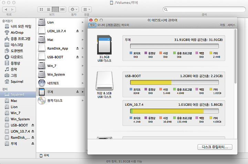Viewport: 248px width, 164px height.
Task: Click 무제 storage usage bar
Action: 174,46
